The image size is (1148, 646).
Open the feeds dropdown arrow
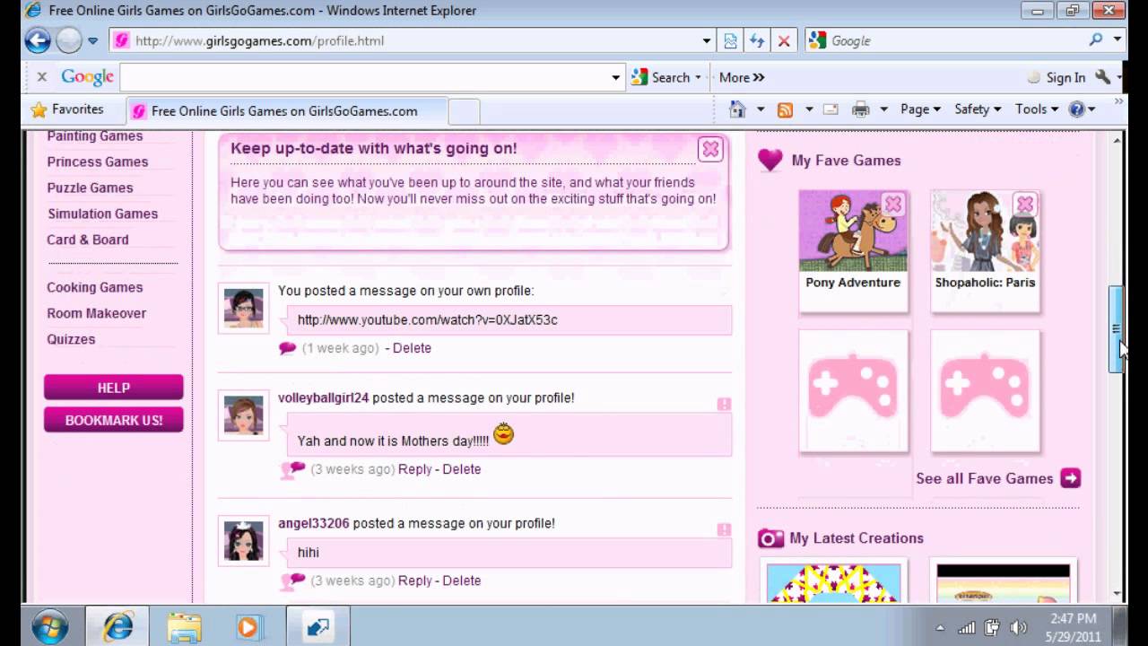pos(808,109)
